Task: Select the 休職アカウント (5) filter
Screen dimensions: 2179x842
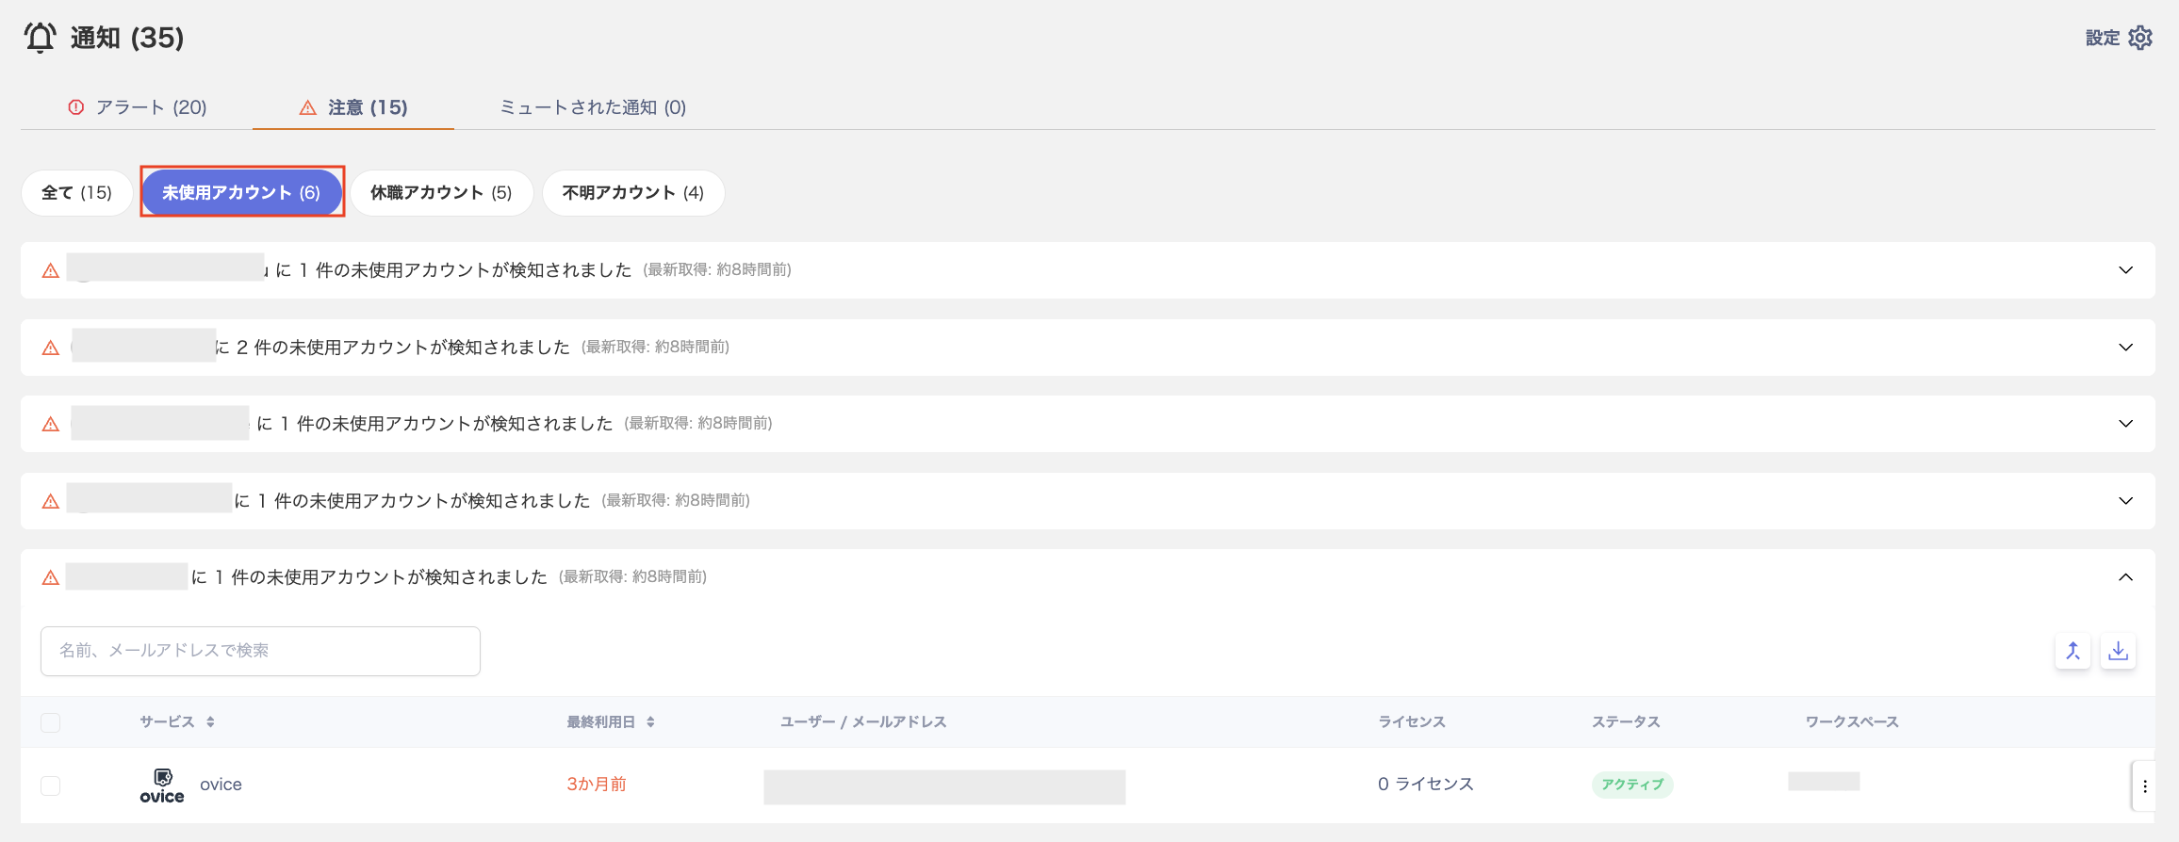Action: coord(441,193)
